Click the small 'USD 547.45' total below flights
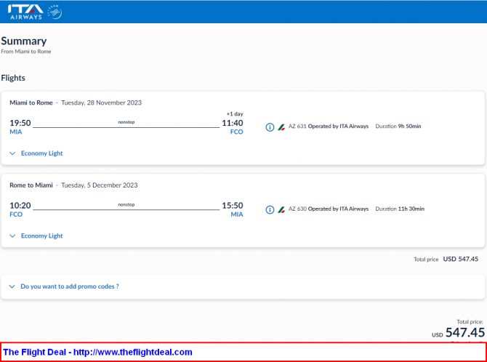The image size is (487, 362). 461,260
